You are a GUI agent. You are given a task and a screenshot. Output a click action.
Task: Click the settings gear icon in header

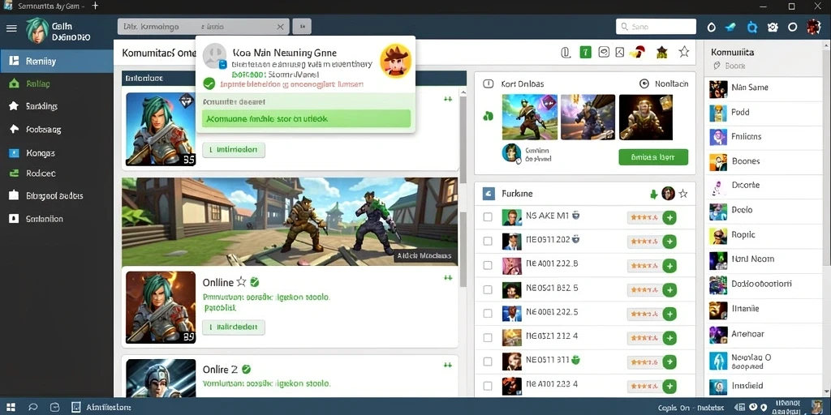pos(773,27)
